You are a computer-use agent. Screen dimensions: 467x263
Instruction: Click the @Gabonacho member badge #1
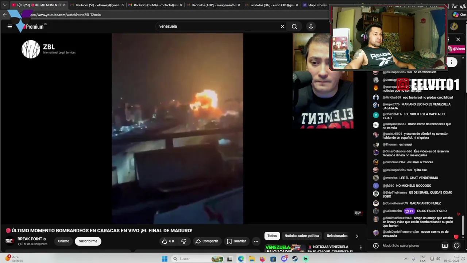click(x=409, y=211)
